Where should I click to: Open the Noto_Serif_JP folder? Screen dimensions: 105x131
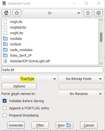coord(21,55)
